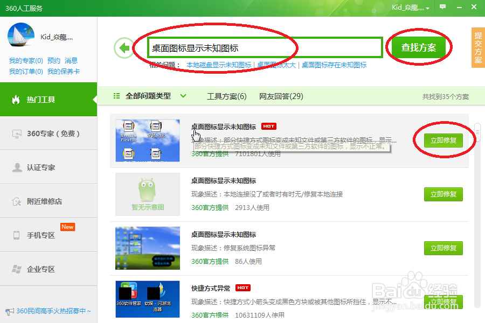The height and width of the screenshot is (323, 485).
Task: Open the Kid_焱龍 username dropdown in title bar
Action: tap(411, 8)
